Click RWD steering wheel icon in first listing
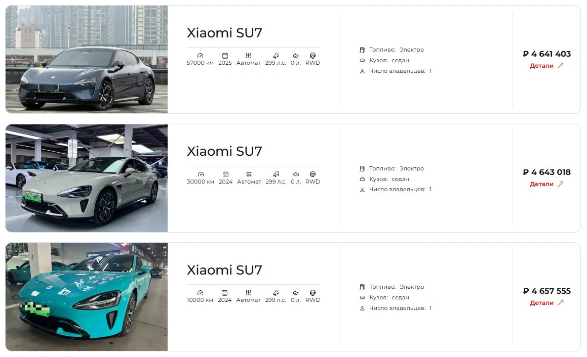This screenshot has width=587, height=357. (312, 56)
